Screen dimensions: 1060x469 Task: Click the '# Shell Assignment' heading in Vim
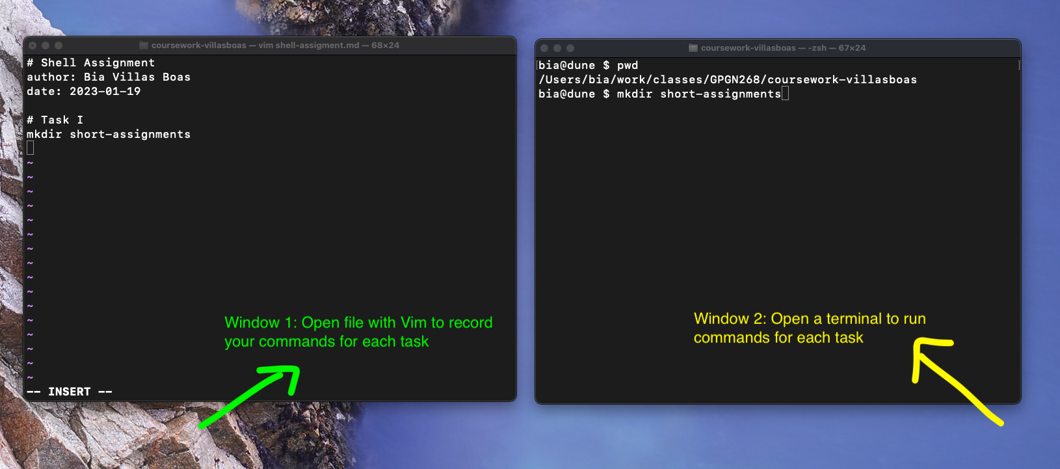(x=91, y=62)
